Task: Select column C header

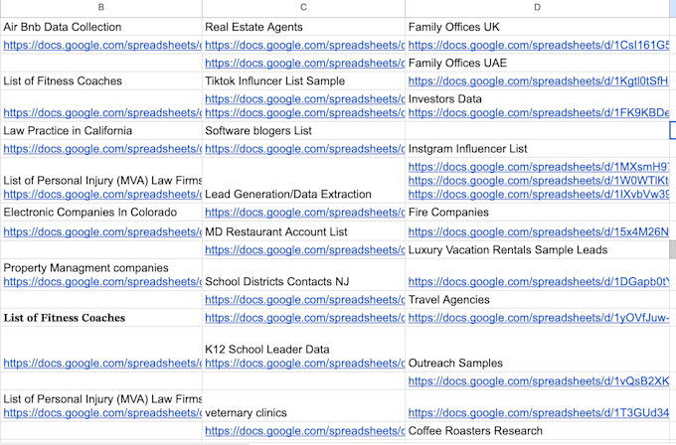Action: (x=303, y=7)
